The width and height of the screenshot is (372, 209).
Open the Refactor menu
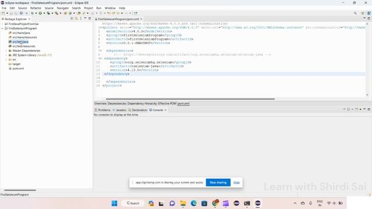pos(35,8)
